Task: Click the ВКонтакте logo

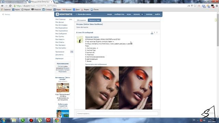Action: point(64,14)
